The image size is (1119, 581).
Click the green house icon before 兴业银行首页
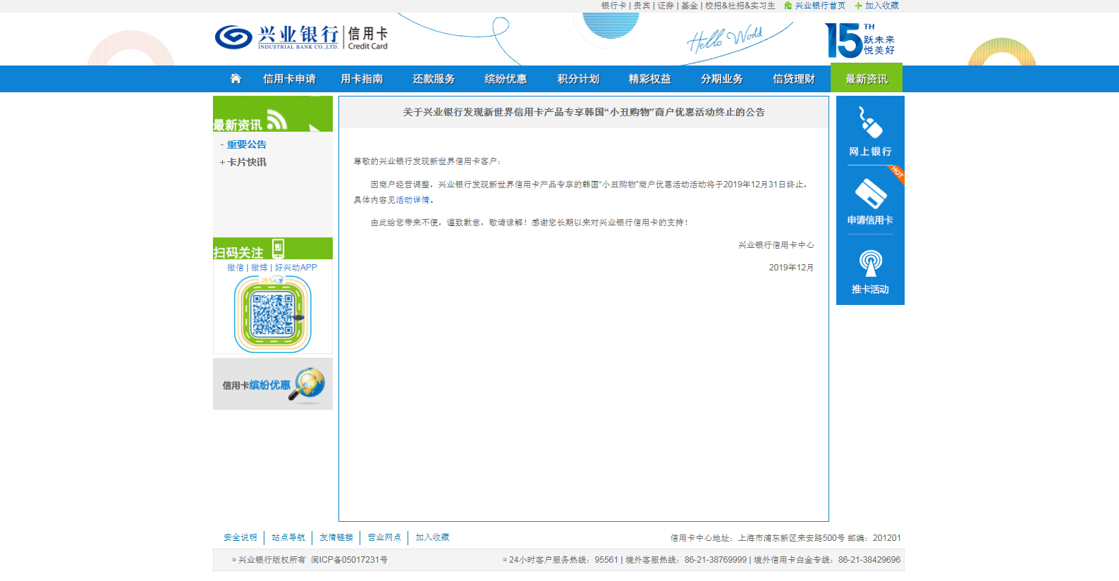click(788, 6)
